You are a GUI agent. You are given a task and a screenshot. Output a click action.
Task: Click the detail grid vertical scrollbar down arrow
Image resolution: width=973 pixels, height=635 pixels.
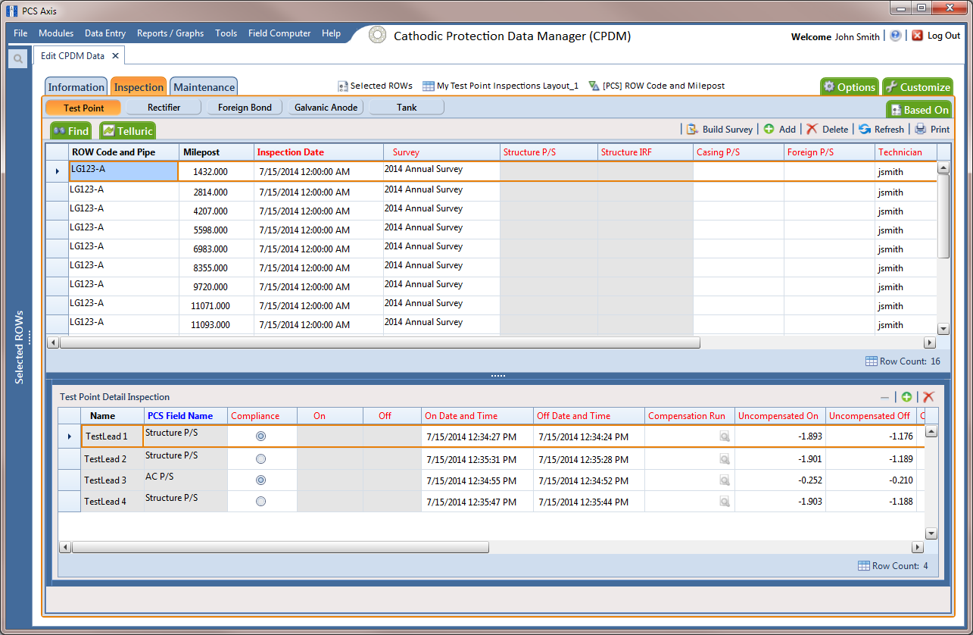tap(931, 533)
